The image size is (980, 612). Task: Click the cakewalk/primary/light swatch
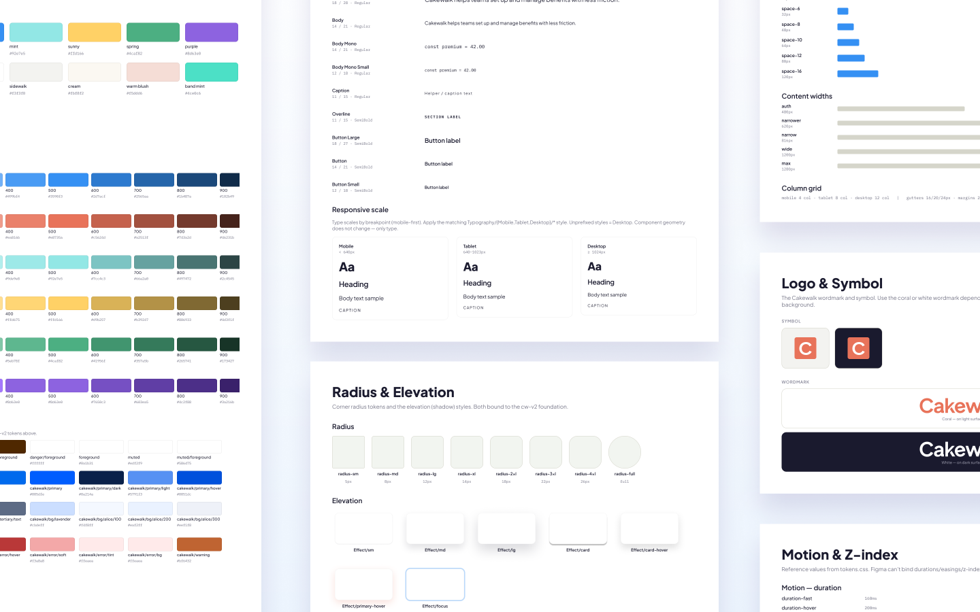coord(150,478)
